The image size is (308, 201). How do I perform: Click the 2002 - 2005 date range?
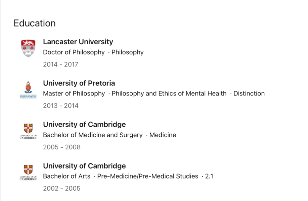[62, 188]
